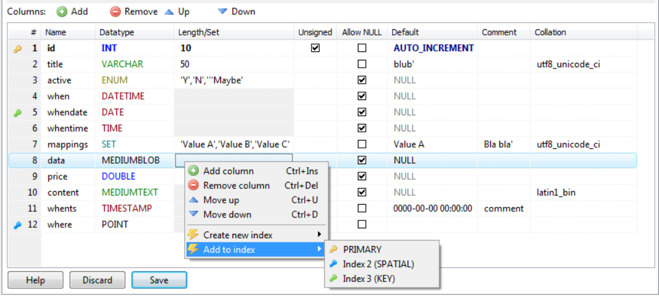Click the 'Value A','Value B','Value C' set cell
The width and height of the screenshot is (659, 298).
click(234, 144)
